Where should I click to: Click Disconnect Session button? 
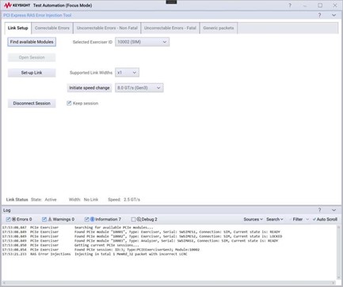(x=32, y=103)
